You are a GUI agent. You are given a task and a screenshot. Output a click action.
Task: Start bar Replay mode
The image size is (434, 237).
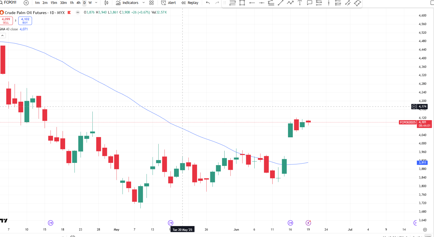pos(190,3)
